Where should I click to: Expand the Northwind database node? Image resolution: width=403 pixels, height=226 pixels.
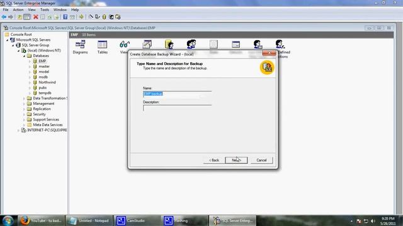tap(30, 82)
